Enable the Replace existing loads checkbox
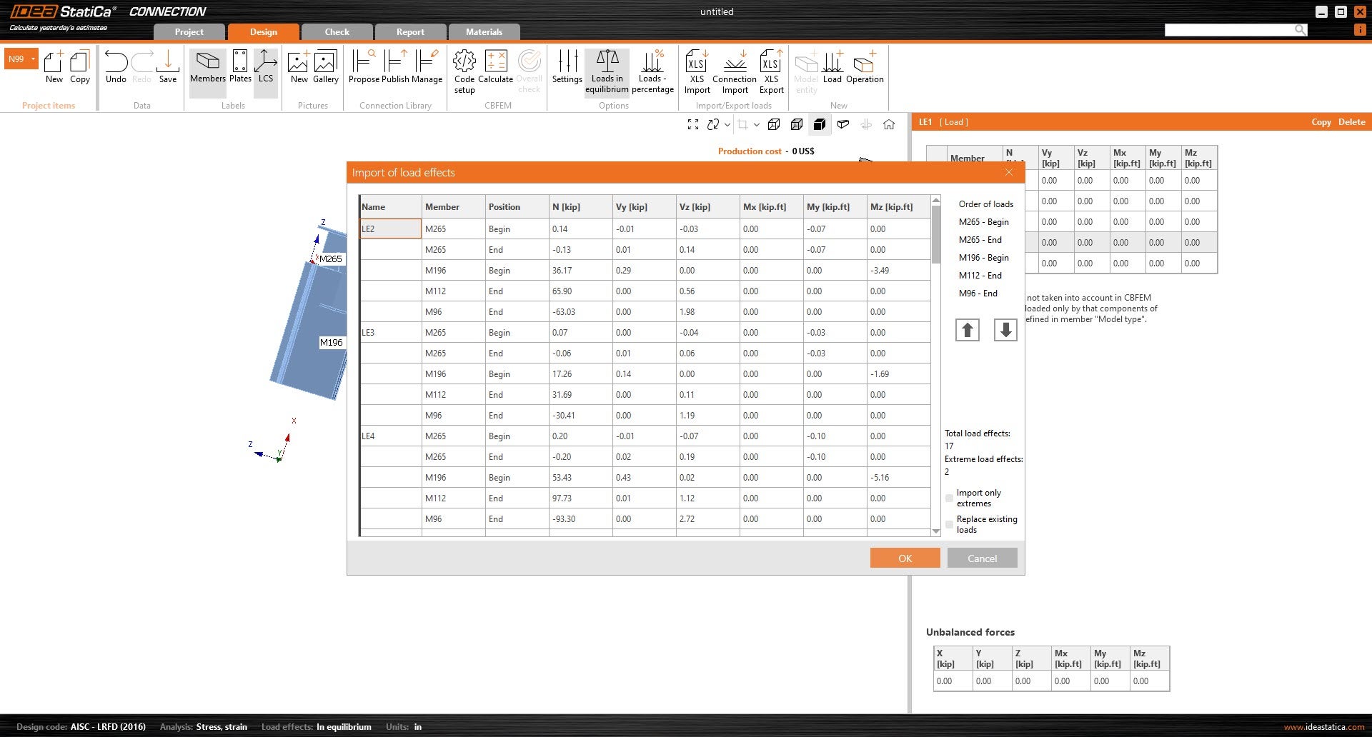Viewport: 1372px width, 737px height. coord(949,524)
